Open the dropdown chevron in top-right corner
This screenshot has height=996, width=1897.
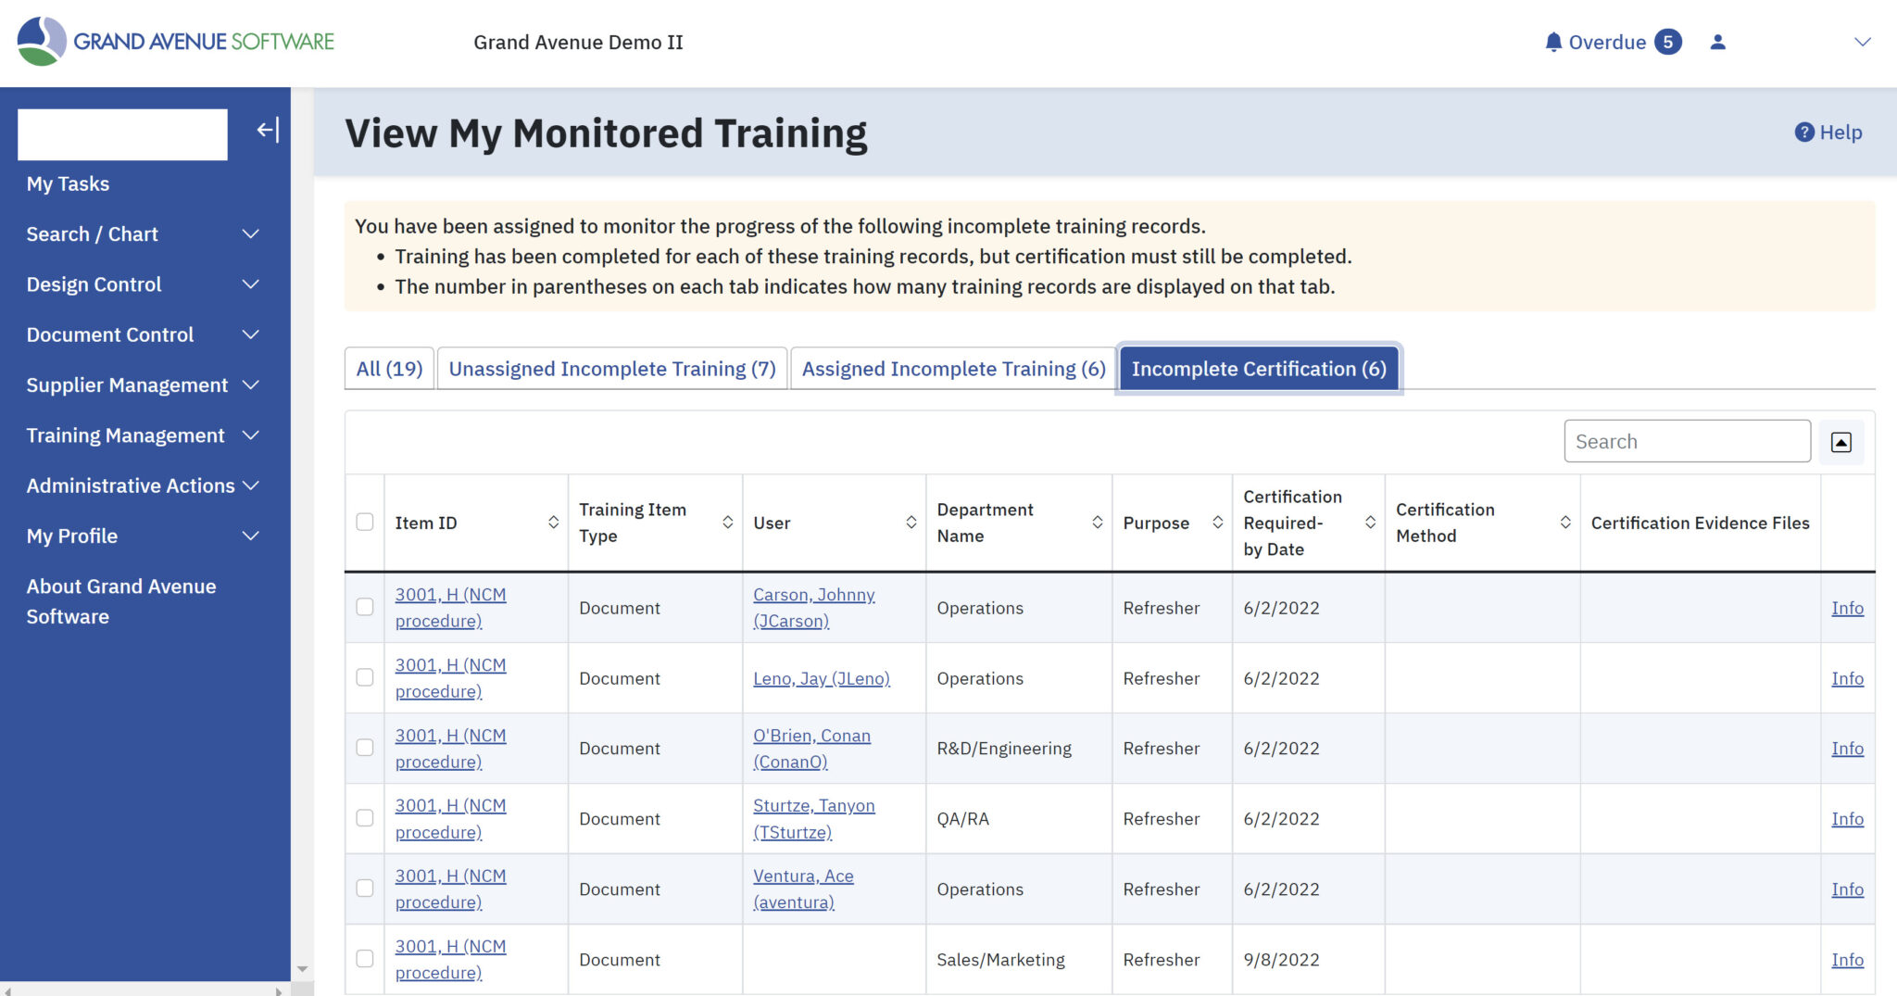pos(1862,42)
